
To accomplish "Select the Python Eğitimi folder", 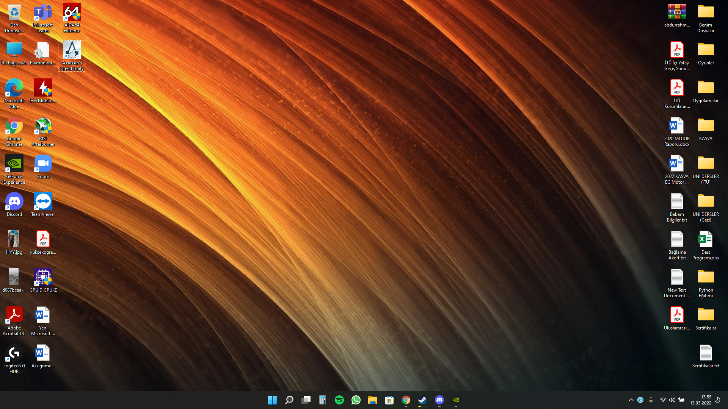I will pyautogui.click(x=705, y=278).
